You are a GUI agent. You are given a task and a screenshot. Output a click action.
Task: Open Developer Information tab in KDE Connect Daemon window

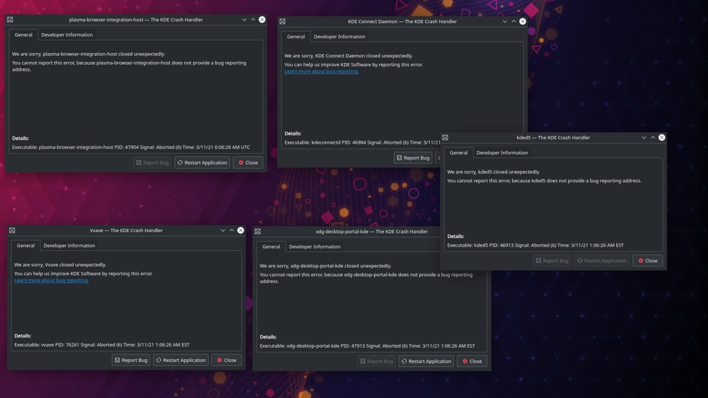click(340, 36)
